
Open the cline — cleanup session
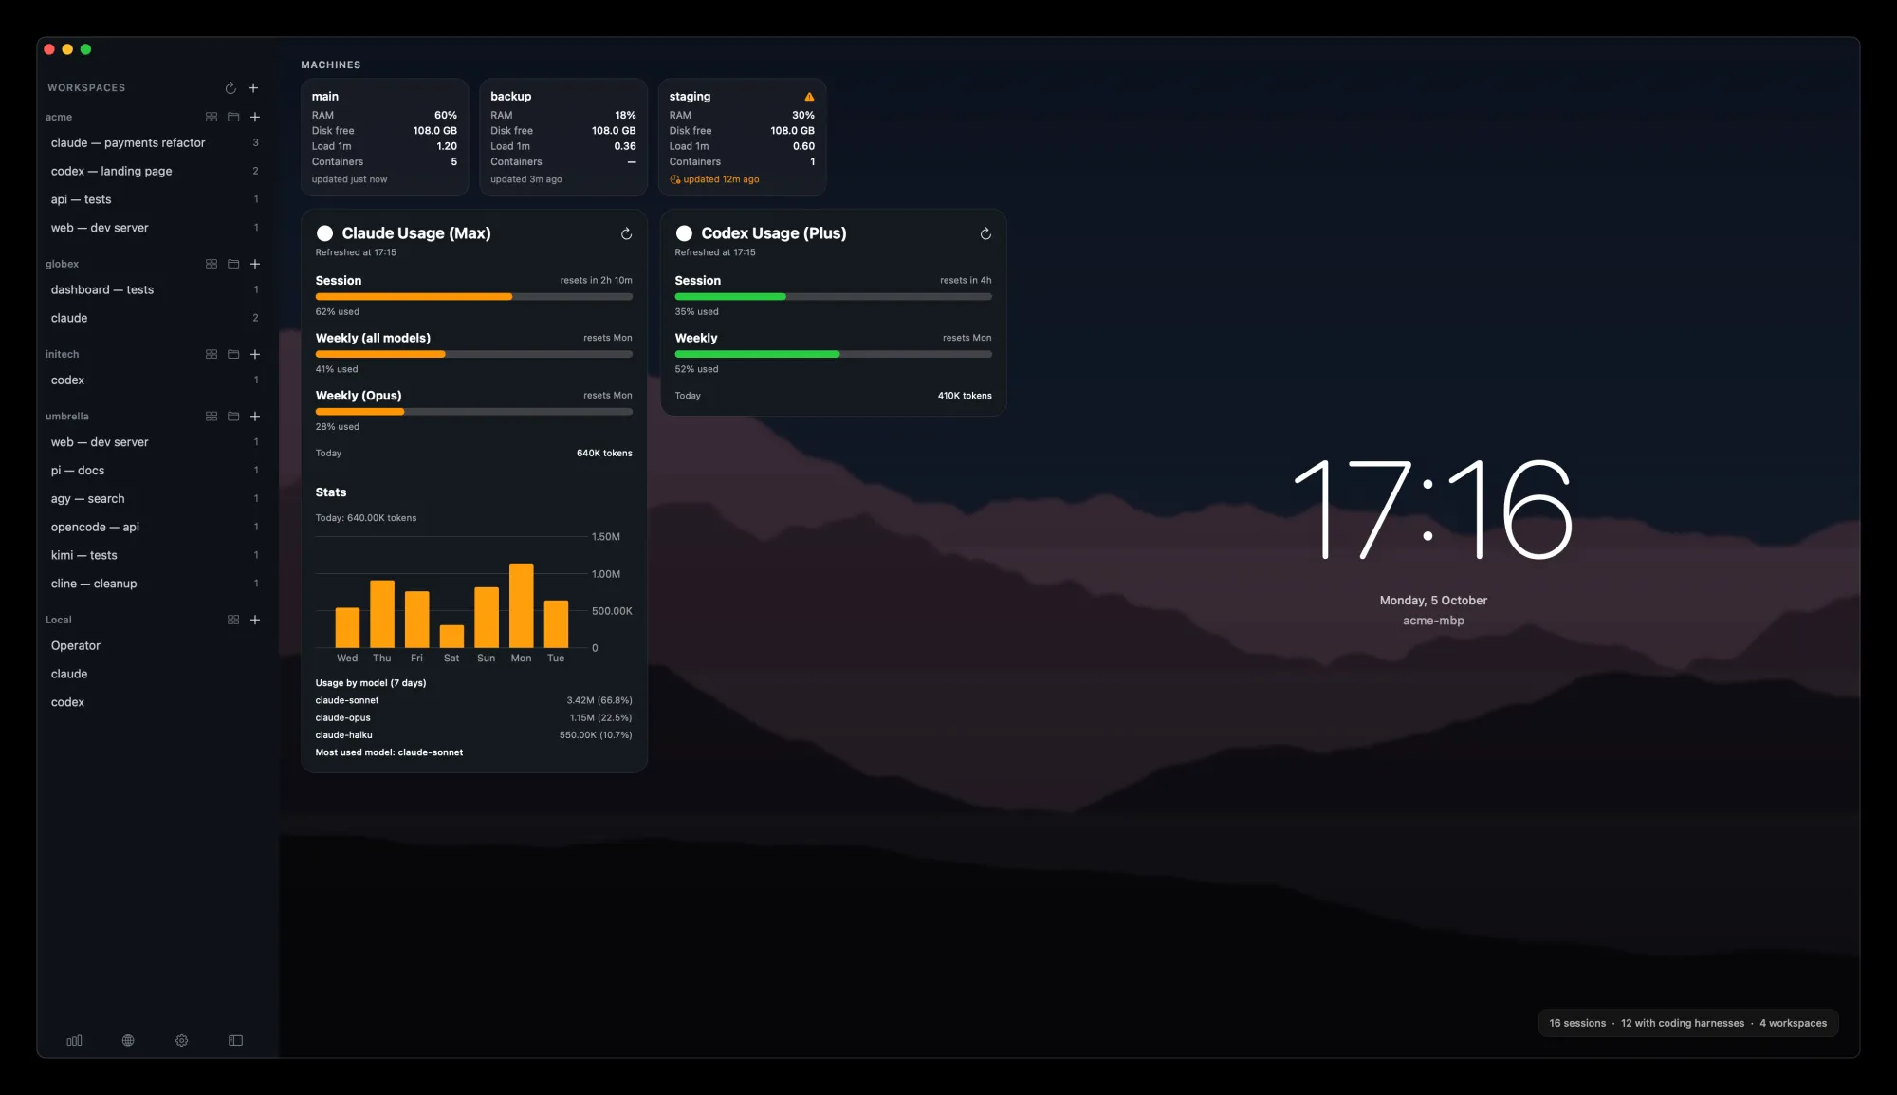[x=155, y=584]
